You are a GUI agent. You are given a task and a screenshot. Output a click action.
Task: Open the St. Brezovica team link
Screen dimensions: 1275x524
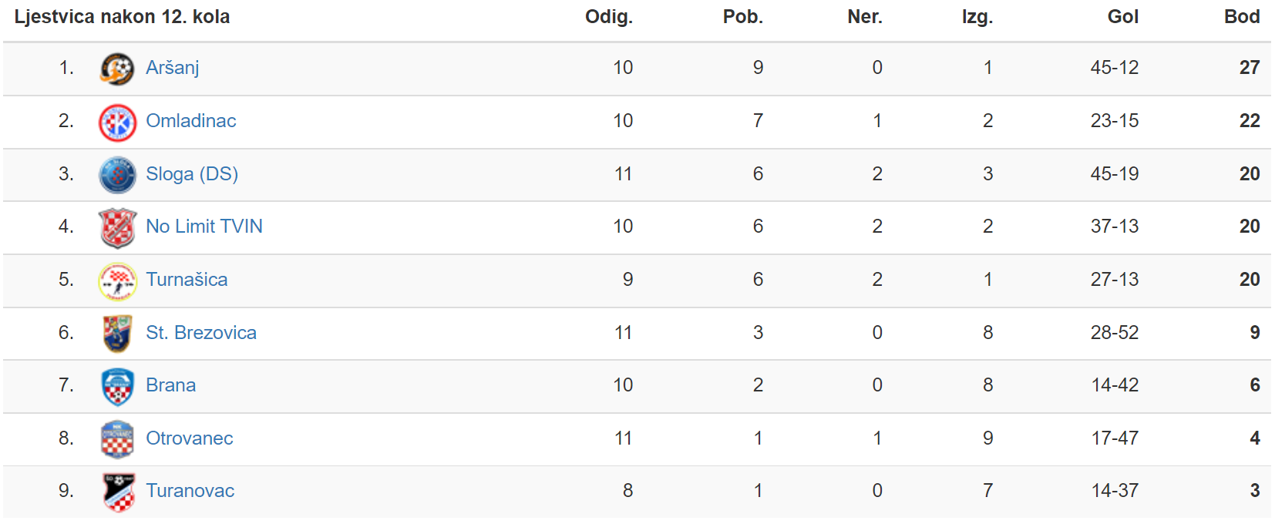201,333
